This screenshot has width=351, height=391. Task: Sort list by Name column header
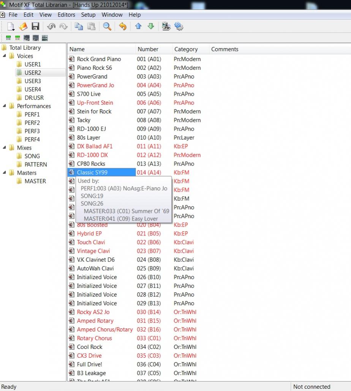[101, 49]
